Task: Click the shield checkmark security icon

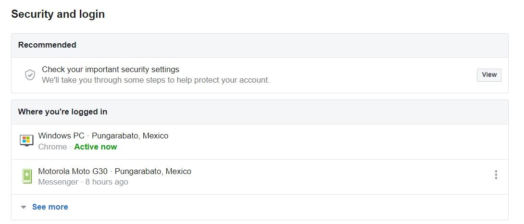Action: [30, 75]
